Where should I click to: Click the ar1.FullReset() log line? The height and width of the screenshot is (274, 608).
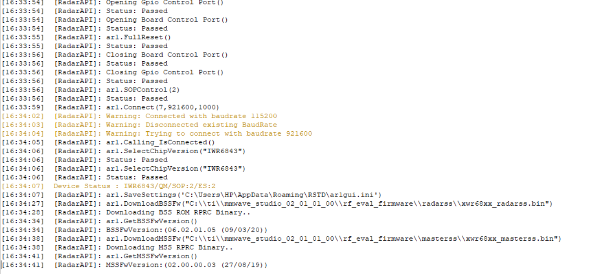[x=86, y=37]
